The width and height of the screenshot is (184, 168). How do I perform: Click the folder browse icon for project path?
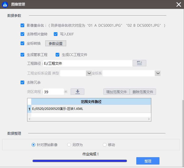click(x=139, y=63)
